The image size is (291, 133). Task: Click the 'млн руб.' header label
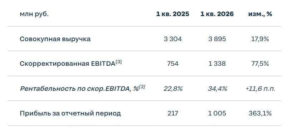[x=34, y=14]
